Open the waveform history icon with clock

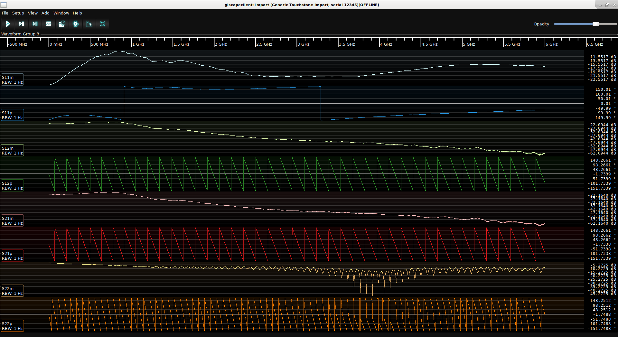pyautogui.click(x=62, y=24)
